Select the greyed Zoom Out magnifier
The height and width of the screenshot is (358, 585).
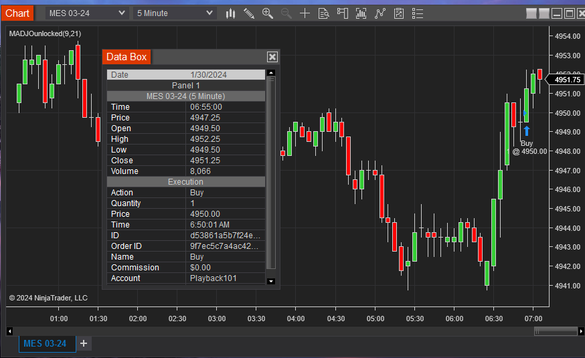coord(286,14)
